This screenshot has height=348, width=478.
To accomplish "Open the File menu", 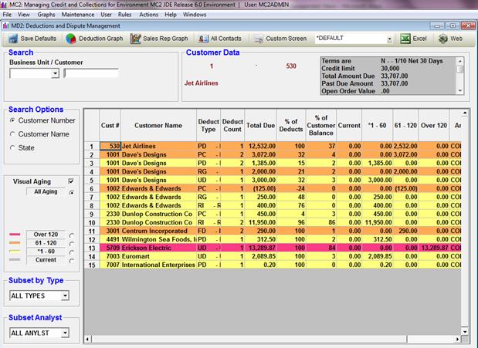I will [7, 15].
